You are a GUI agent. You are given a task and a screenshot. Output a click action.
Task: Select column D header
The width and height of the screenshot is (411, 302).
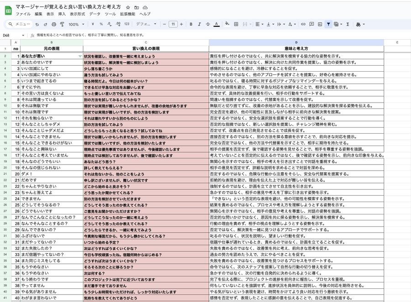[x=296, y=42]
